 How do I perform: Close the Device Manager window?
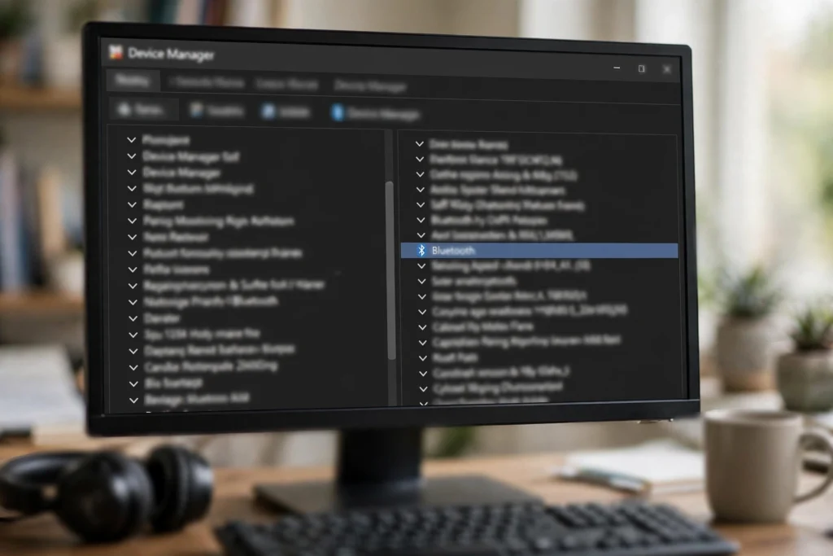pos(667,69)
